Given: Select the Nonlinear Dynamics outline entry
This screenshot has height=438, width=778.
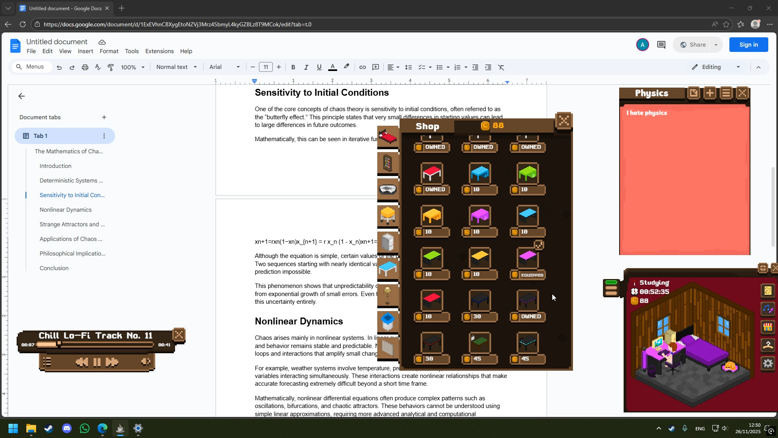Looking at the screenshot, I should click(66, 210).
